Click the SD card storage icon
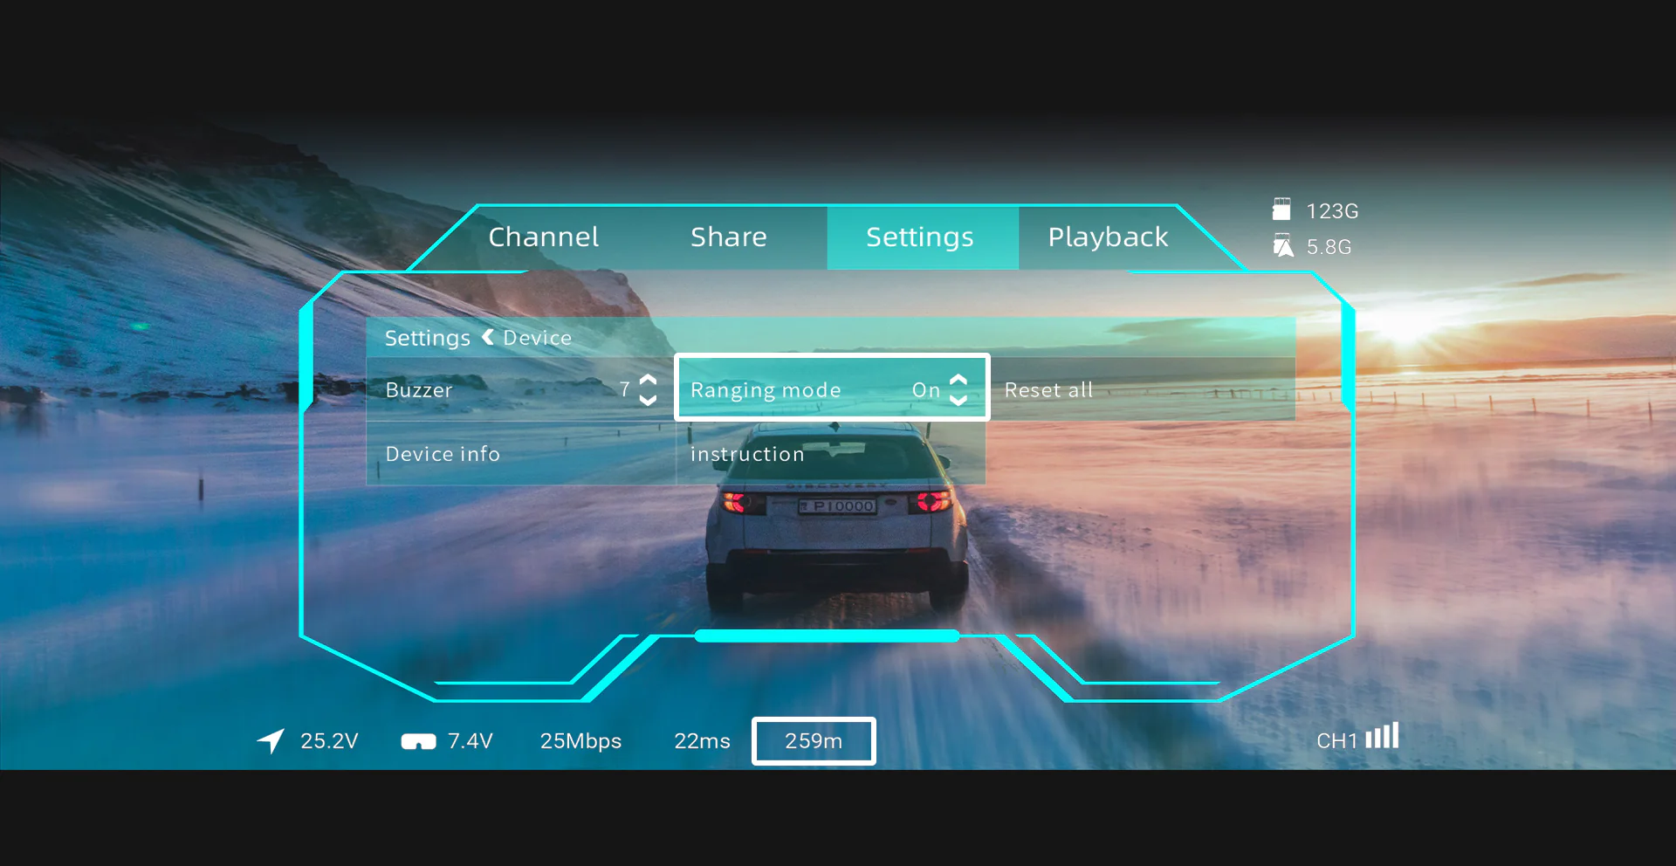Image resolution: width=1676 pixels, height=866 pixels. pyautogui.click(x=1281, y=210)
